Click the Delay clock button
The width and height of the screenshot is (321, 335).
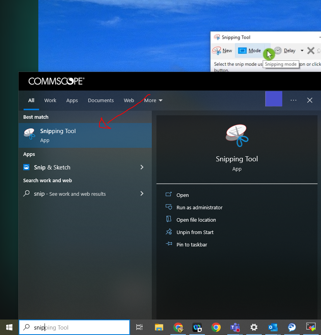(285, 51)
